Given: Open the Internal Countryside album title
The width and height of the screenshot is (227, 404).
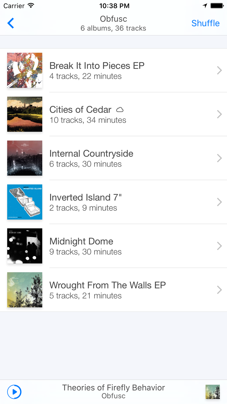Looking at the screenshot, I should pos(91,154).
